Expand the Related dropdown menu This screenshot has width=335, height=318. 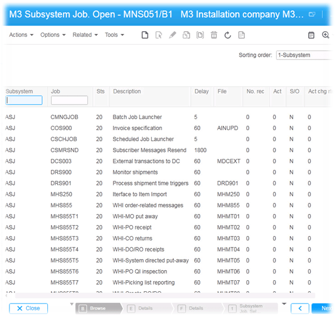coord(85,35)
